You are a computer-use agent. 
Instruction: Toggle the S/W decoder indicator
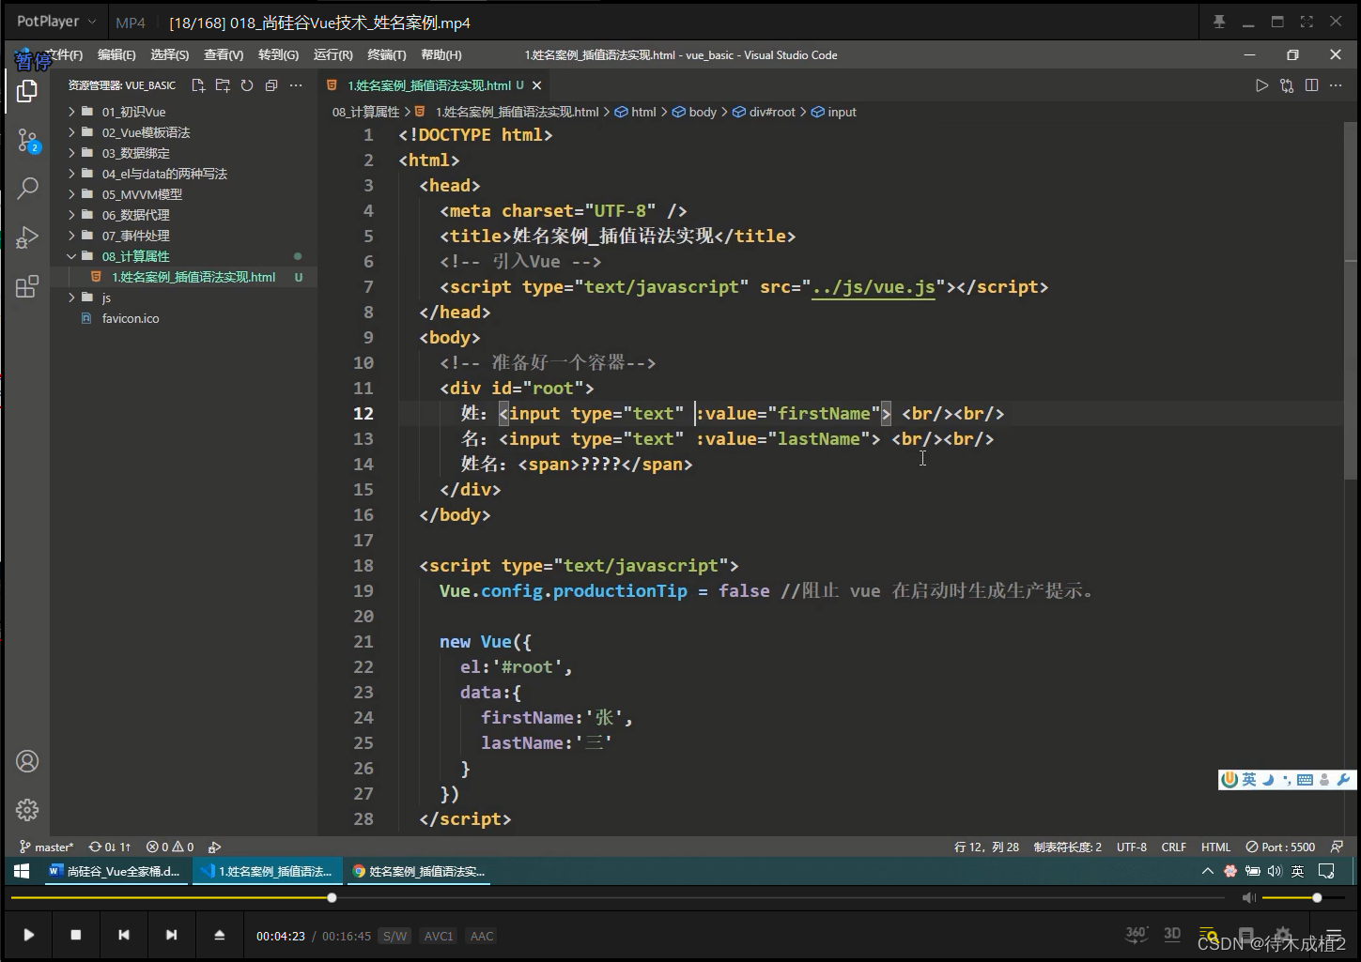[395, 936]
